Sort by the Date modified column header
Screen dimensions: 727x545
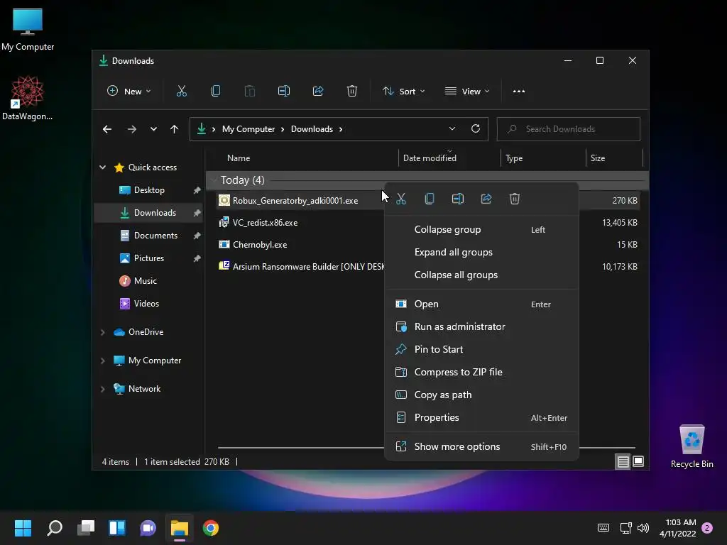pyautogui.click(x=430, y=158)
